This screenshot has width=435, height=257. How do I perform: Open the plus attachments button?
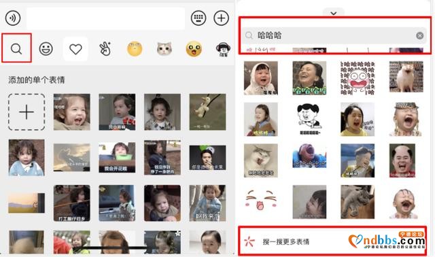pyautogui.click(x=221, y=18)
